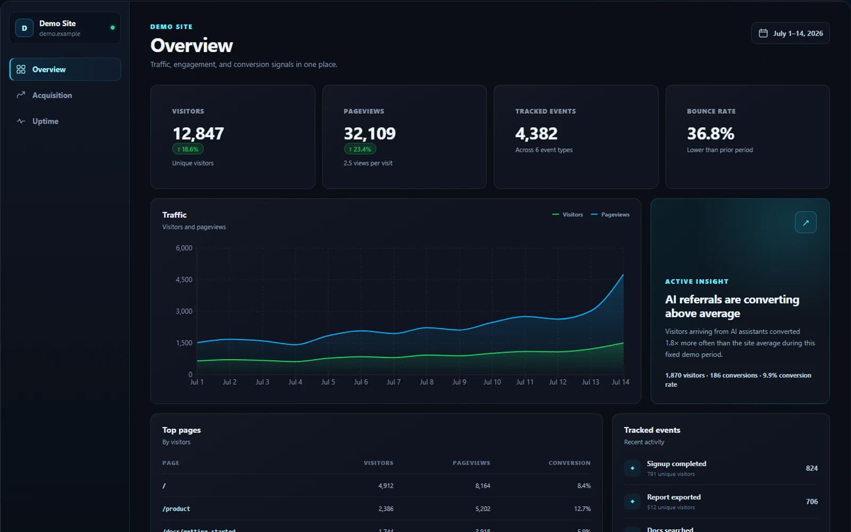Open the Report exported event

click(x=721, y=501)
